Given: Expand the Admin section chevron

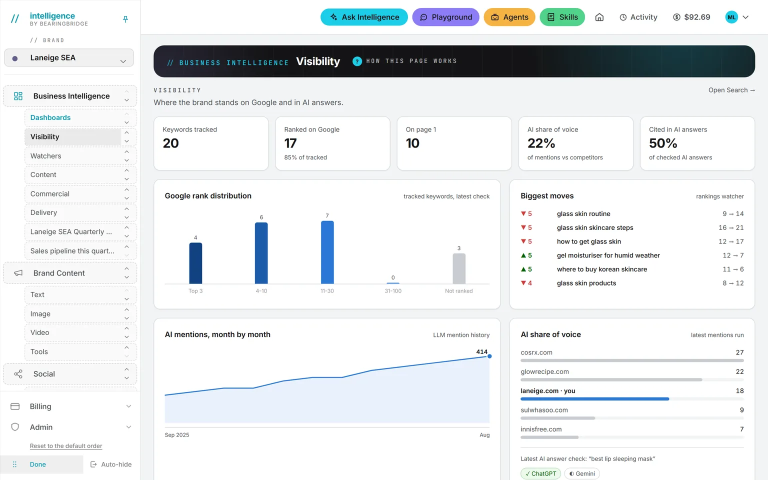Looking at the screenshot, I should 128,427.
